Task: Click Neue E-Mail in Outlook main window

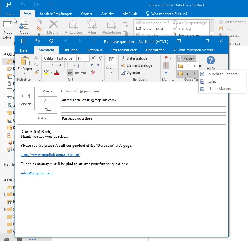Action: (x=8, y=30)
